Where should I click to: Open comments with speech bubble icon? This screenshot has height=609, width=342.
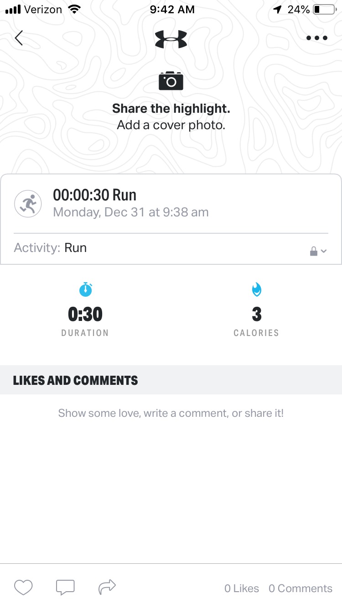pyautogui.click(x=65, y=587)
